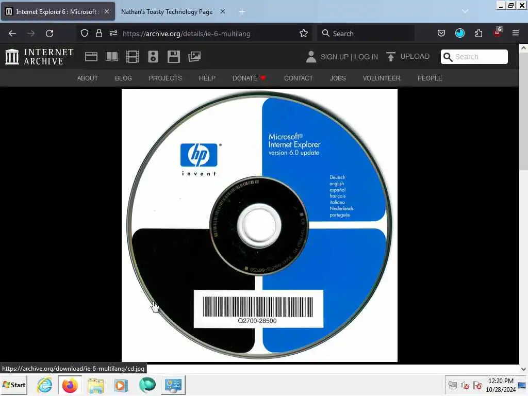Open site permissions icon in address bar
The height and width of the screenshot is (396, 528).
click(x=113, y=33)
